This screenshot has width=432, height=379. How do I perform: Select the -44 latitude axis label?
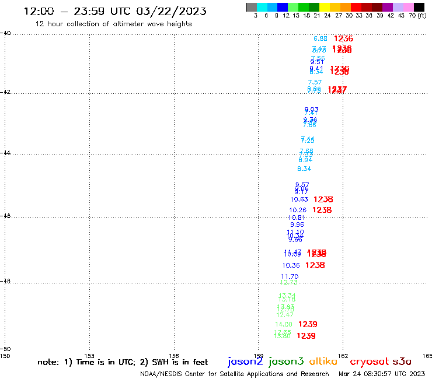5,153
